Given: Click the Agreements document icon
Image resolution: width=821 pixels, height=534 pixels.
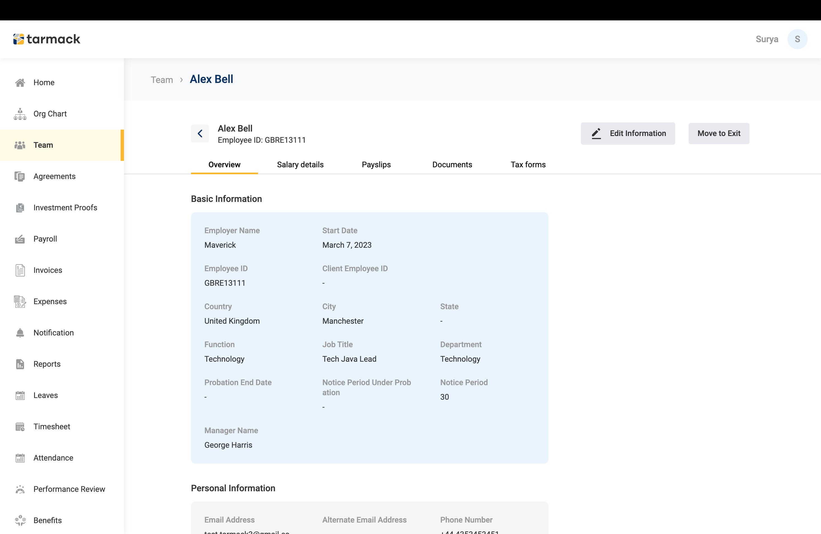Looking at the screenshot, I should tap(20, 176).
